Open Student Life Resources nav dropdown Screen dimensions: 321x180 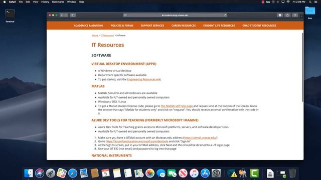click(x=219, y=25)
